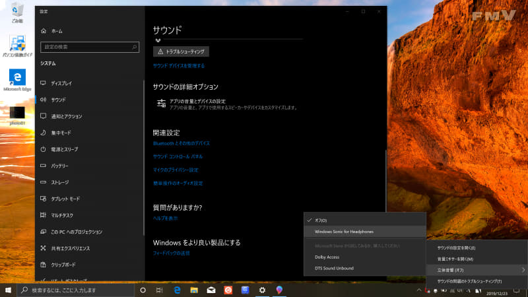Click the taskbar date 2019/12/23
The height and width of the screenshot is (297, 528).
(497, 294)
